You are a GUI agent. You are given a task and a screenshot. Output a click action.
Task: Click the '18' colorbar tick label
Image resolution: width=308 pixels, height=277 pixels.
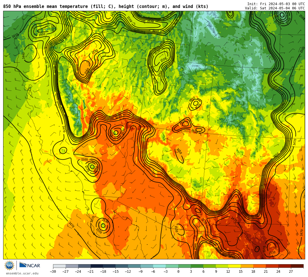point(254,272)
